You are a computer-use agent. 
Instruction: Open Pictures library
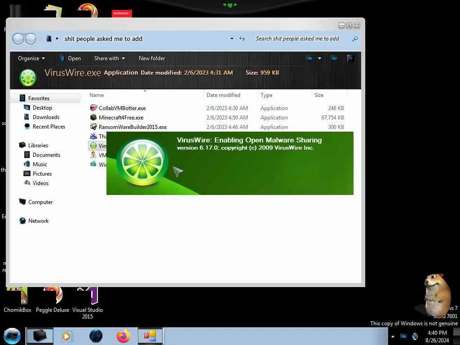tap(42, 173)
